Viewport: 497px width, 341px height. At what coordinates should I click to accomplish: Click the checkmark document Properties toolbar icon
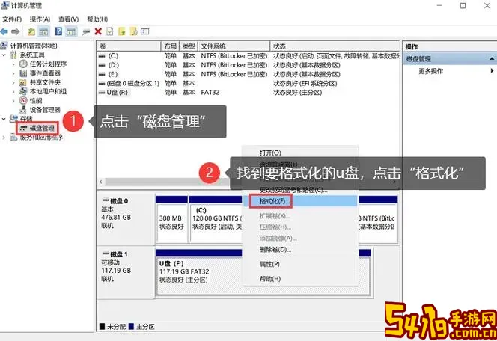110,31
